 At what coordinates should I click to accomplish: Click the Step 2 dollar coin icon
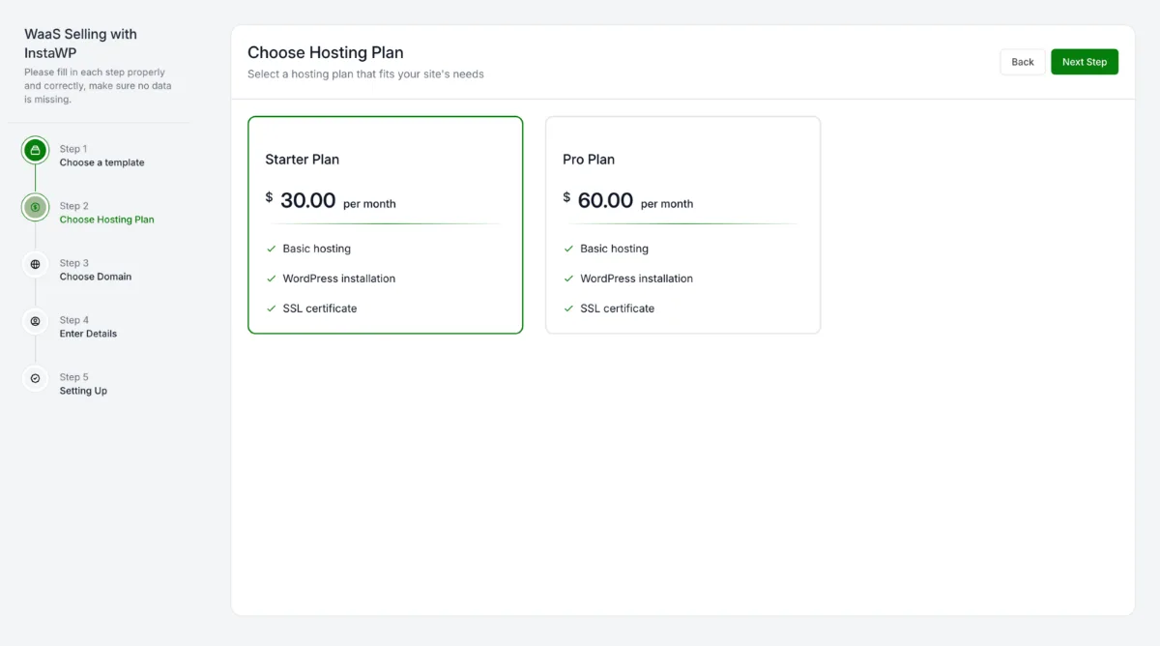36,207
